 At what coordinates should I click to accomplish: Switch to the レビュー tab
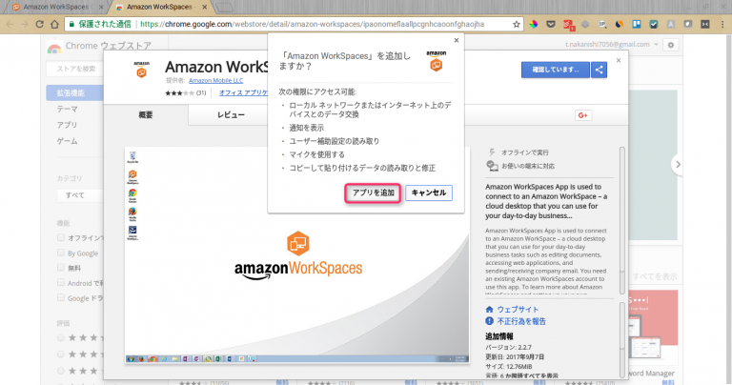pos(231,114)
